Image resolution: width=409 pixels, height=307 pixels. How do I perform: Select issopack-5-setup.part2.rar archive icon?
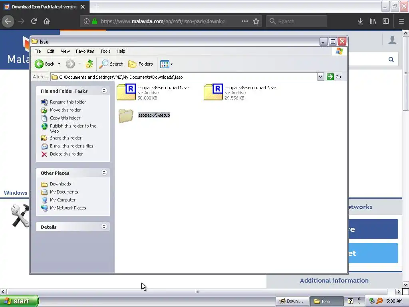click(x=213, y=92)
